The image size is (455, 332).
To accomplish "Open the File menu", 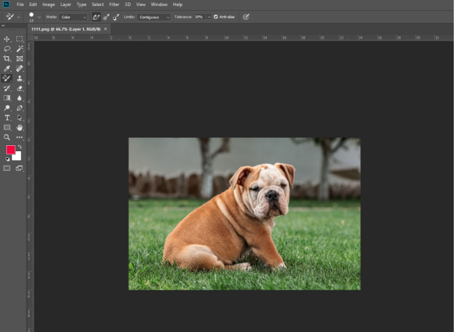I will pos(21,4).
